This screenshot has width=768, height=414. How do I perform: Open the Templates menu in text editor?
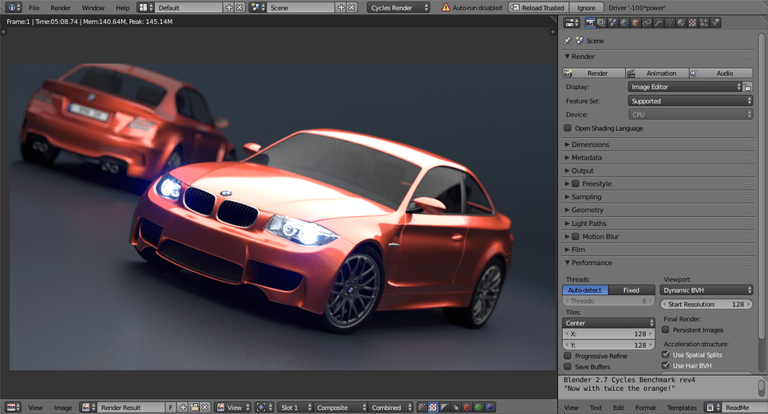681,408
